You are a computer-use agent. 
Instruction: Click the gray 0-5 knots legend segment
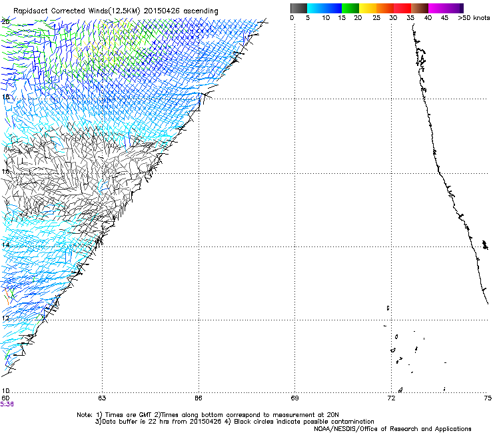(x=298, y=8)
